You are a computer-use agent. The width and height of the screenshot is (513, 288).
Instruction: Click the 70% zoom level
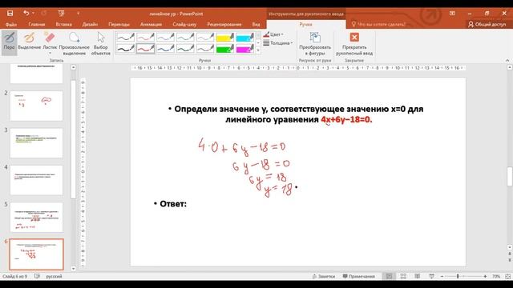(x=496, y=276)
